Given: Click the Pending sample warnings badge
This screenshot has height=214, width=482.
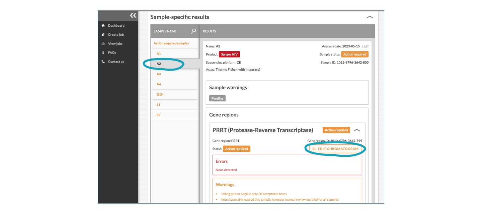Looking at the screenshot, I should (x=218, y=98).
